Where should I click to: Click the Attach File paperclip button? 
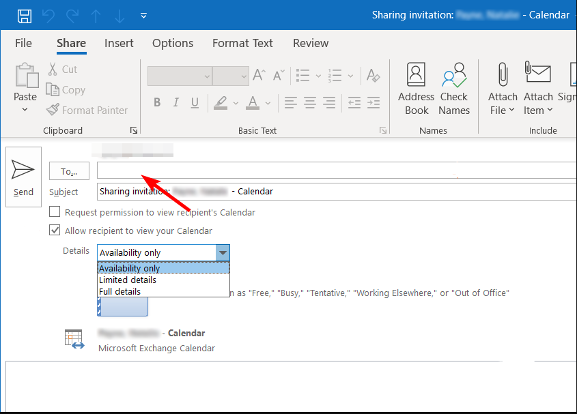503,89
